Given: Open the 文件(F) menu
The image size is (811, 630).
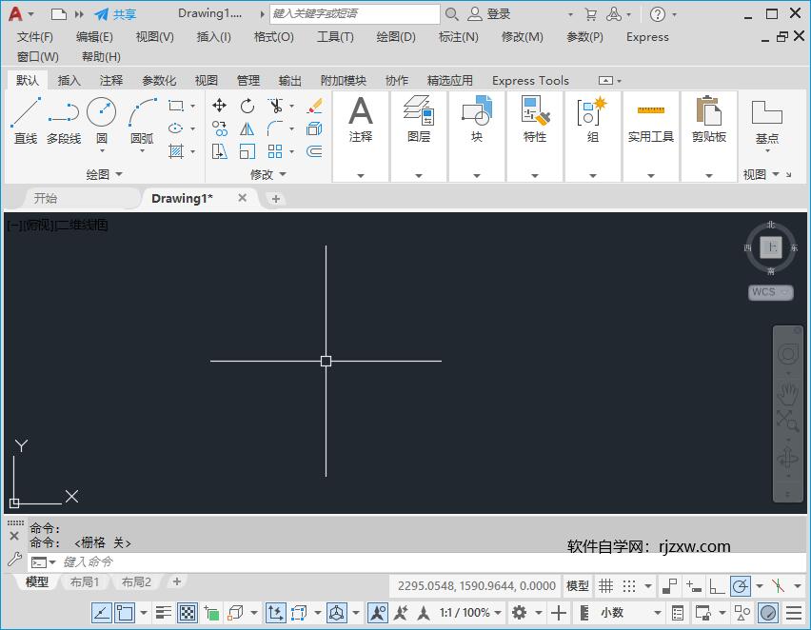Looking at the screenshot, I should pyautogui.click(x=34, y=37).
